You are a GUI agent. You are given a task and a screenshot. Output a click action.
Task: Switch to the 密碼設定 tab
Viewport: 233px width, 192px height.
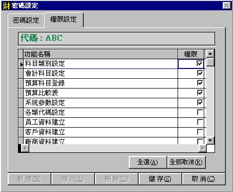click(x=26, y=20)
